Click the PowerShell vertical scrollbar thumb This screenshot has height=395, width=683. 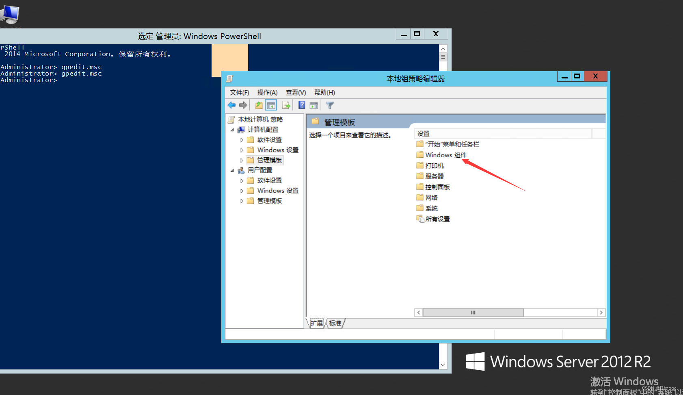point(443,57)
